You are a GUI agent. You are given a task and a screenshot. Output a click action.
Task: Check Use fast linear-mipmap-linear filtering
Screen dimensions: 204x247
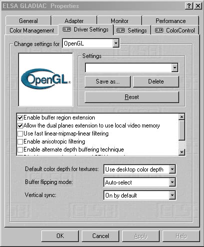20,133
